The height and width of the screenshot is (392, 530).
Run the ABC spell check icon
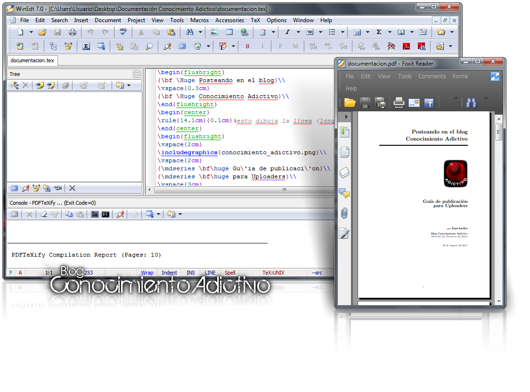(x=123, y=32)
